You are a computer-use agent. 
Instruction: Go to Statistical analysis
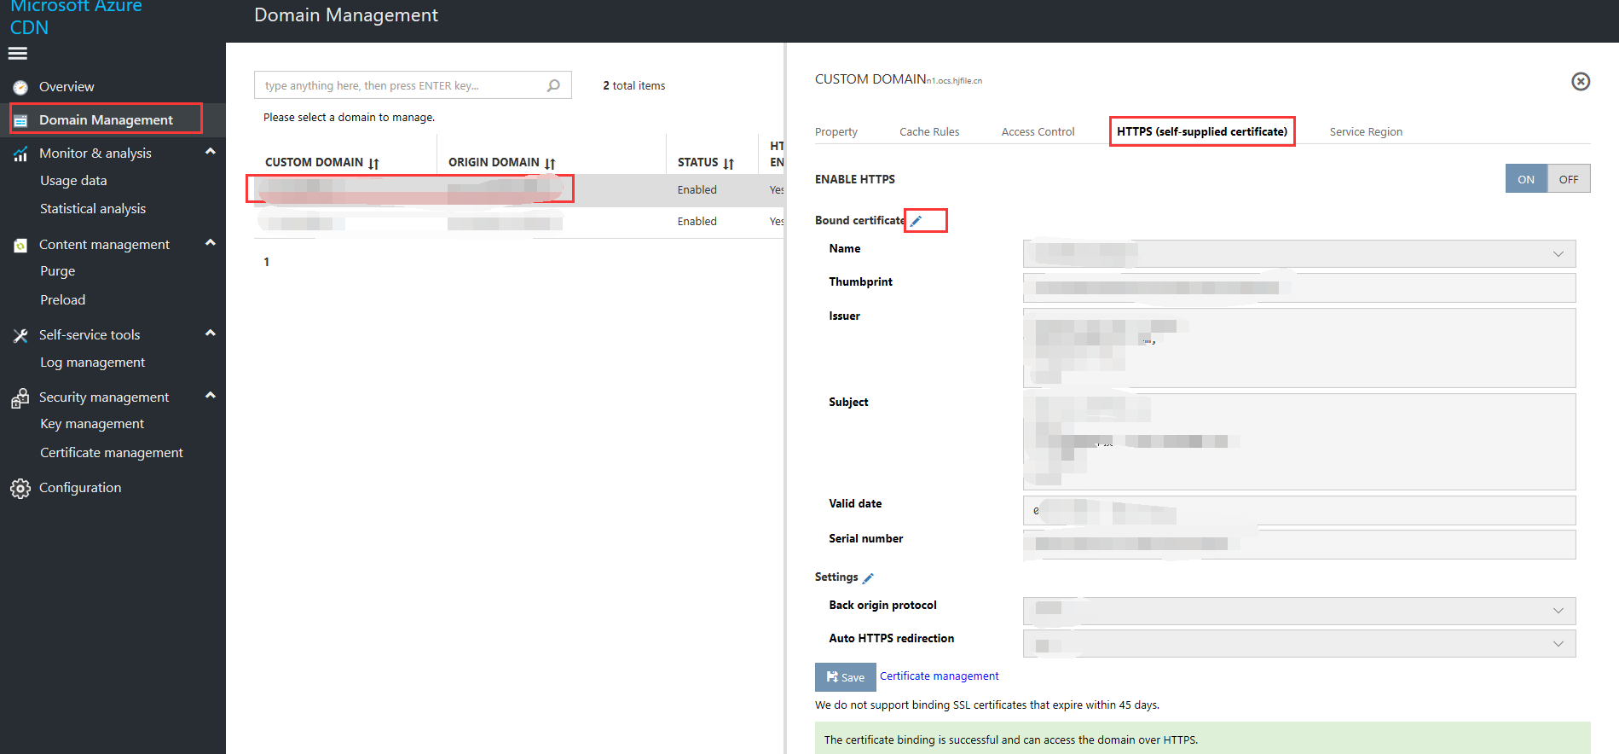(93, 209)
